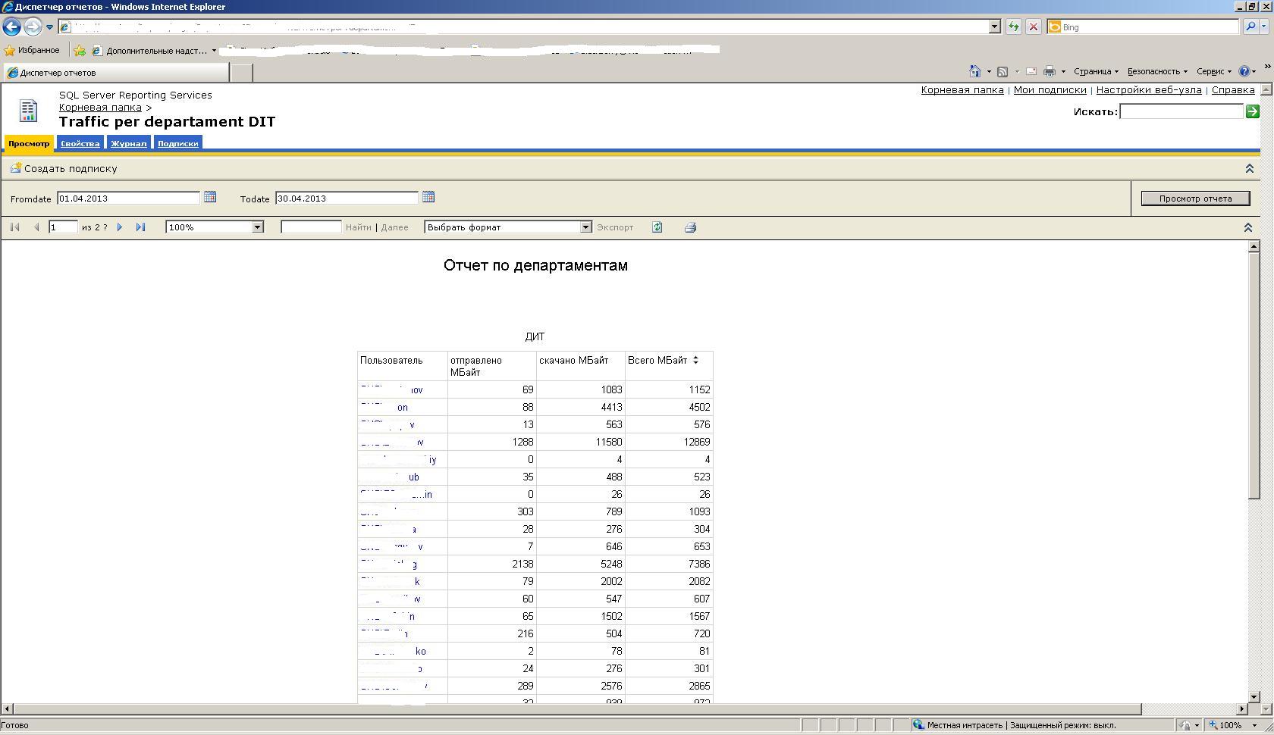
Task: Print the report using the printer icon
Action: point(690,227)
